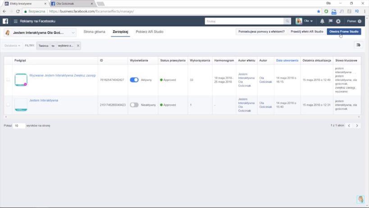This screenshot has height=208, width=369.
Task: Remove the Twórca filter with X
Action: (78, 46)
